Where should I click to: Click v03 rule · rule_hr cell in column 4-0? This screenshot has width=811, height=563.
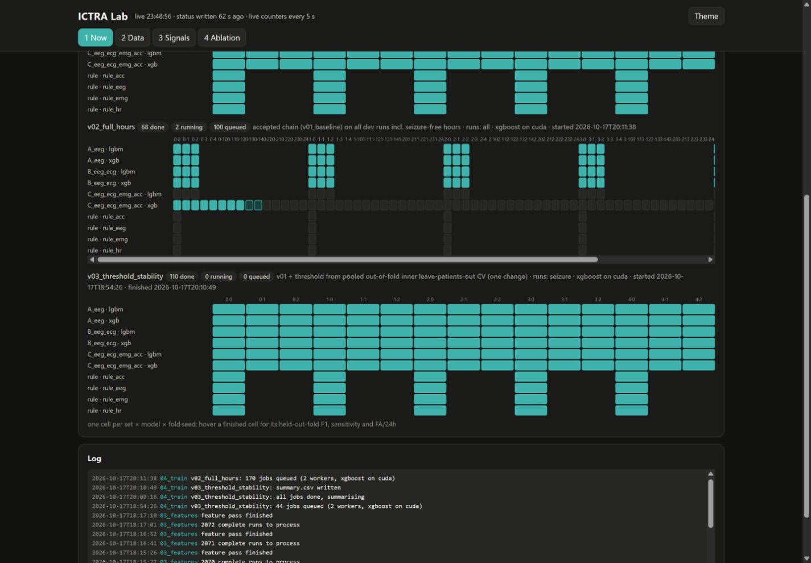tap(631, 411)
